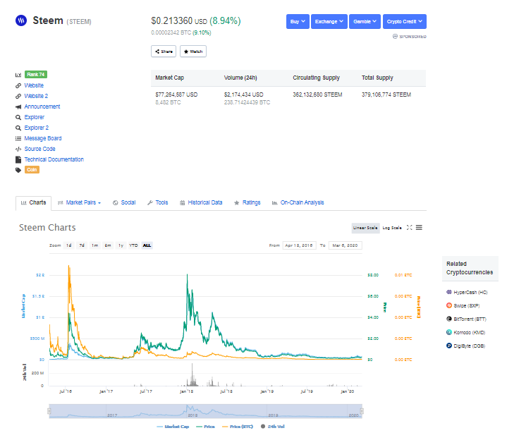
Task: Open the On-Chain Analysis tab
Action: 298,203
